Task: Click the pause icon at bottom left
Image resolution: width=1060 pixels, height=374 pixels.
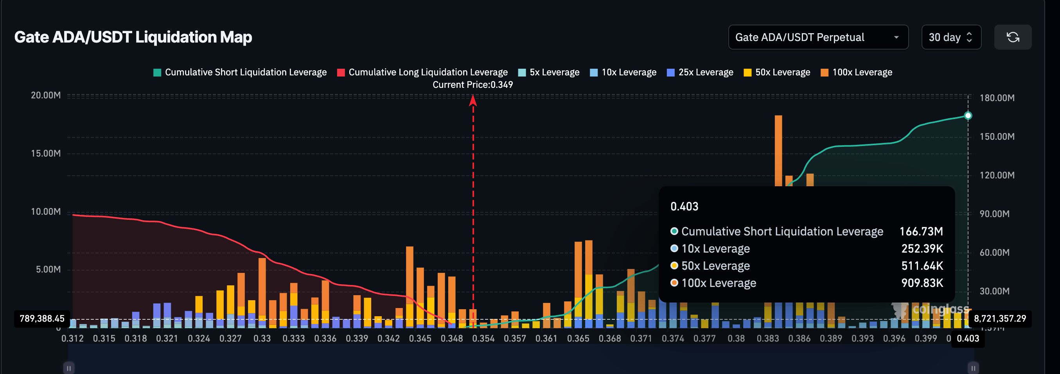Action: coord(68,368)
